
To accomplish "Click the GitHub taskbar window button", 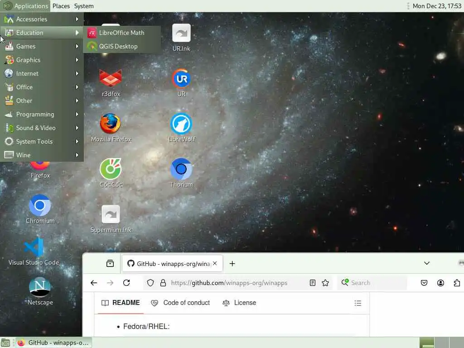I will point(53,343).
